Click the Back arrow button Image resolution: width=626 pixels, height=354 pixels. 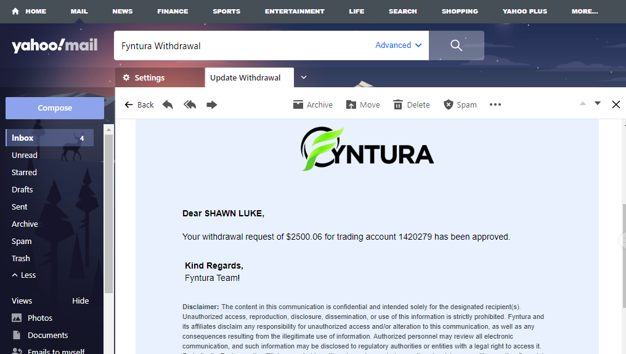(x=139, y=104)
